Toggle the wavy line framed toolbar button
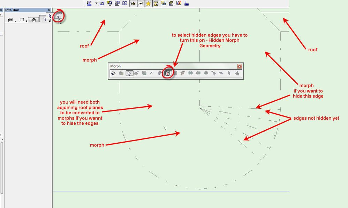The width and height of the screenshot is (348, 208). click(x=141, y=3)
